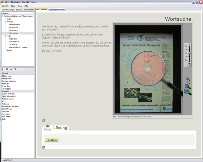Select Lückendiktat in the outline tree
Screen dimensions: 203x162
pyautogui.click(x=14, y=42)
